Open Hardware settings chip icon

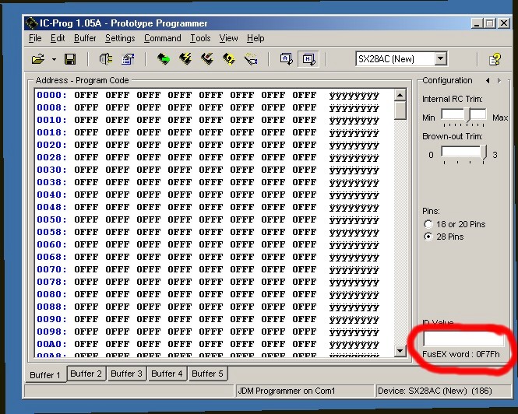[106, 59]
